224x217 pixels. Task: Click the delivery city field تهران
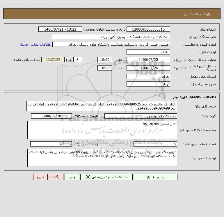148,84
